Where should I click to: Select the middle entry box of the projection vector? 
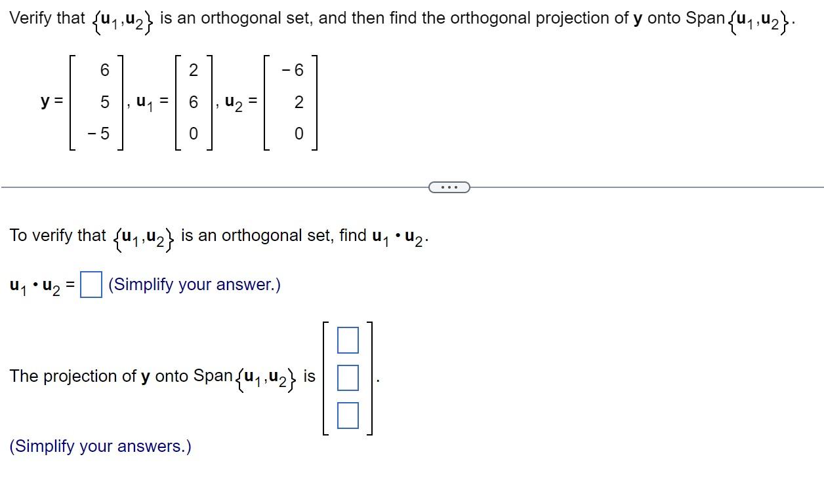(348, 377)
